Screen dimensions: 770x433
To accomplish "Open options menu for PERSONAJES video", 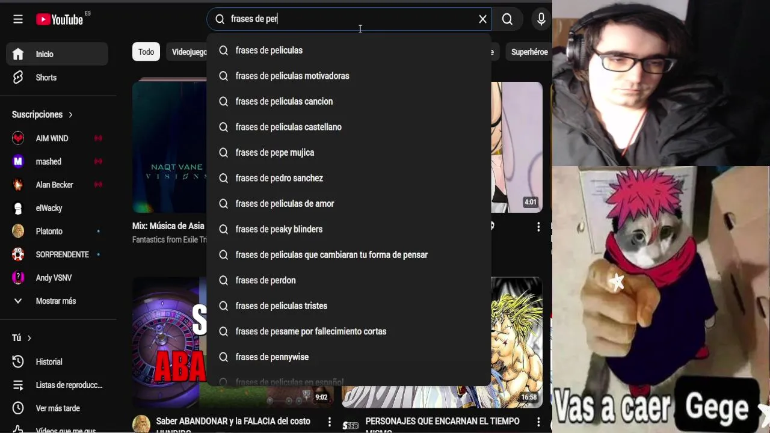I will coord(538,422).
